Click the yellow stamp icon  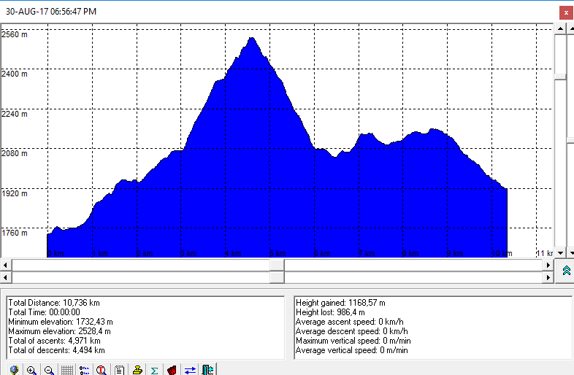tap(137, 370)
